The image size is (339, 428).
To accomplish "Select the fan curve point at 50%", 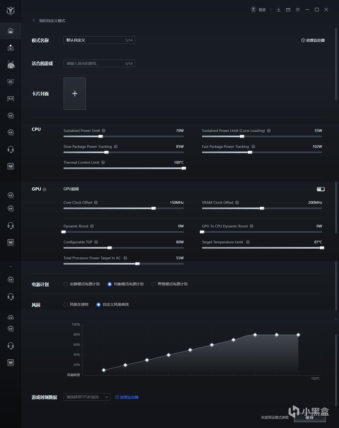I will (x=190, y=350).
